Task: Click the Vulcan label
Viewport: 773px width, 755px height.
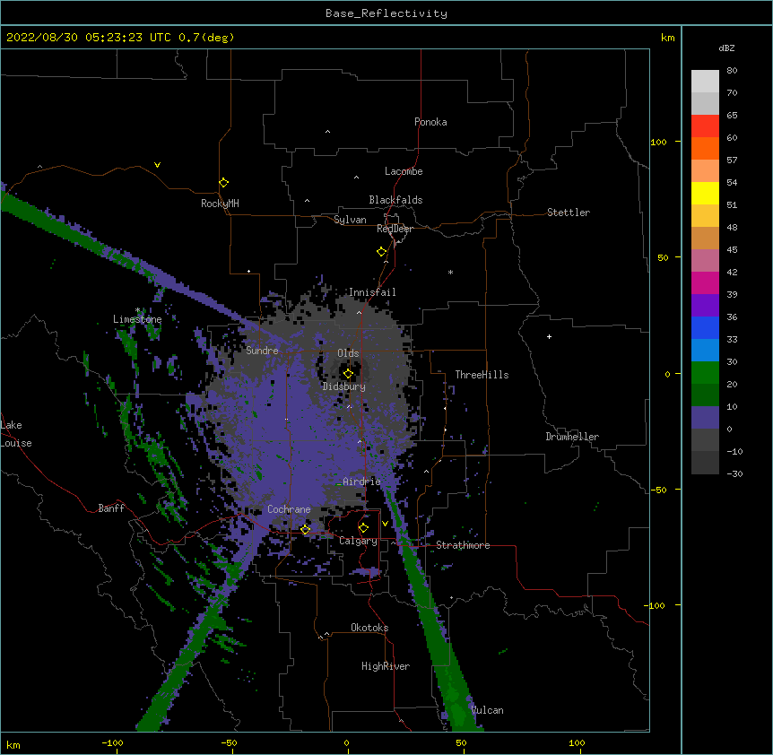Action: pyautogui.click(x=487, y=710)
